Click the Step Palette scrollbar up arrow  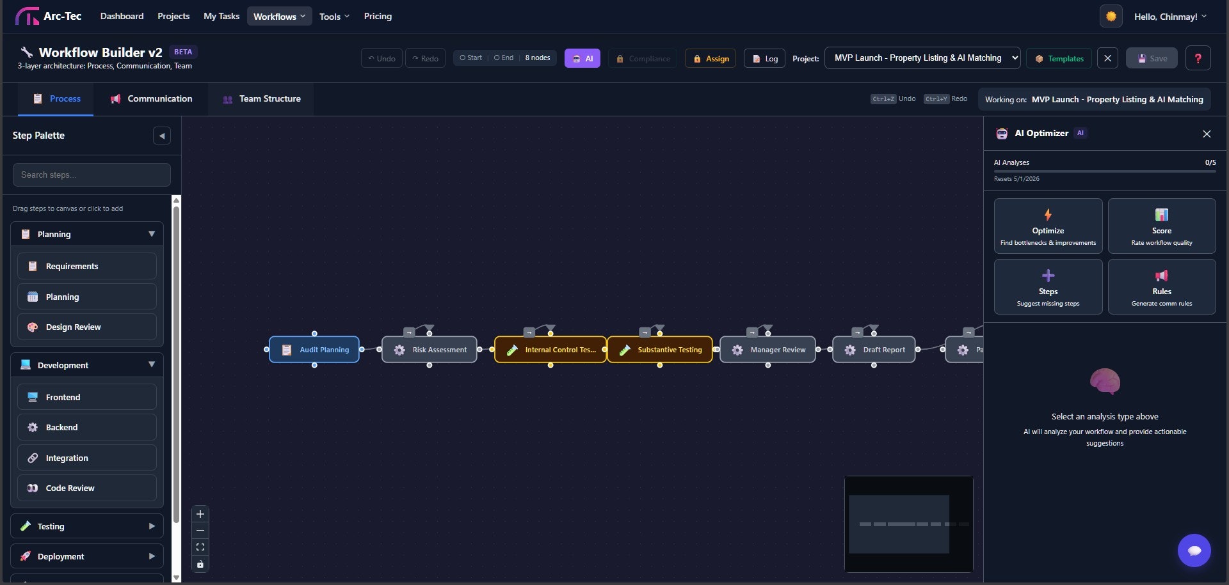[x=177, y=200]
